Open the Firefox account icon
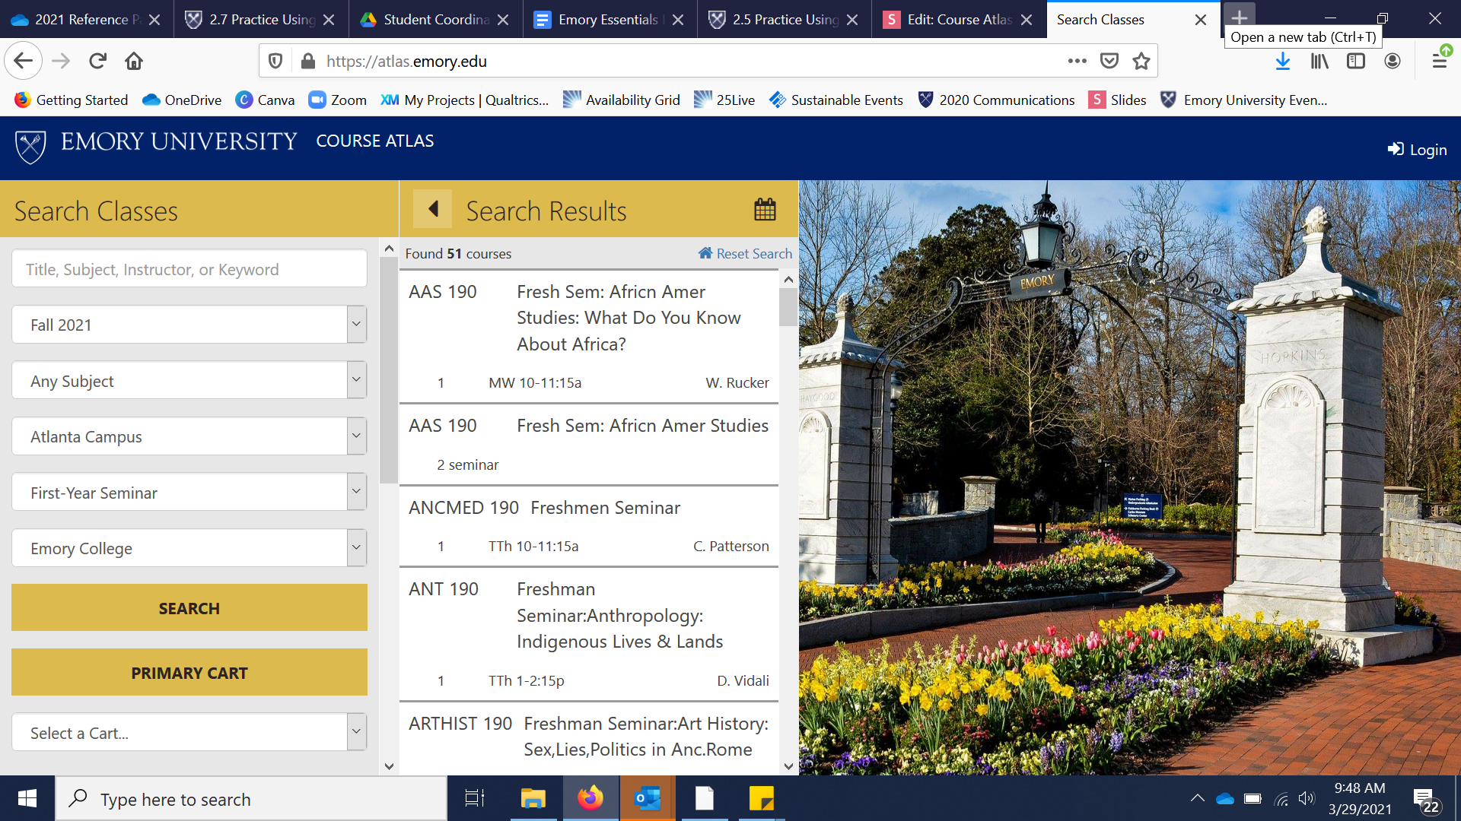Image resolution: width=1461 pixels, height=821 pixels. (1393, 62)
